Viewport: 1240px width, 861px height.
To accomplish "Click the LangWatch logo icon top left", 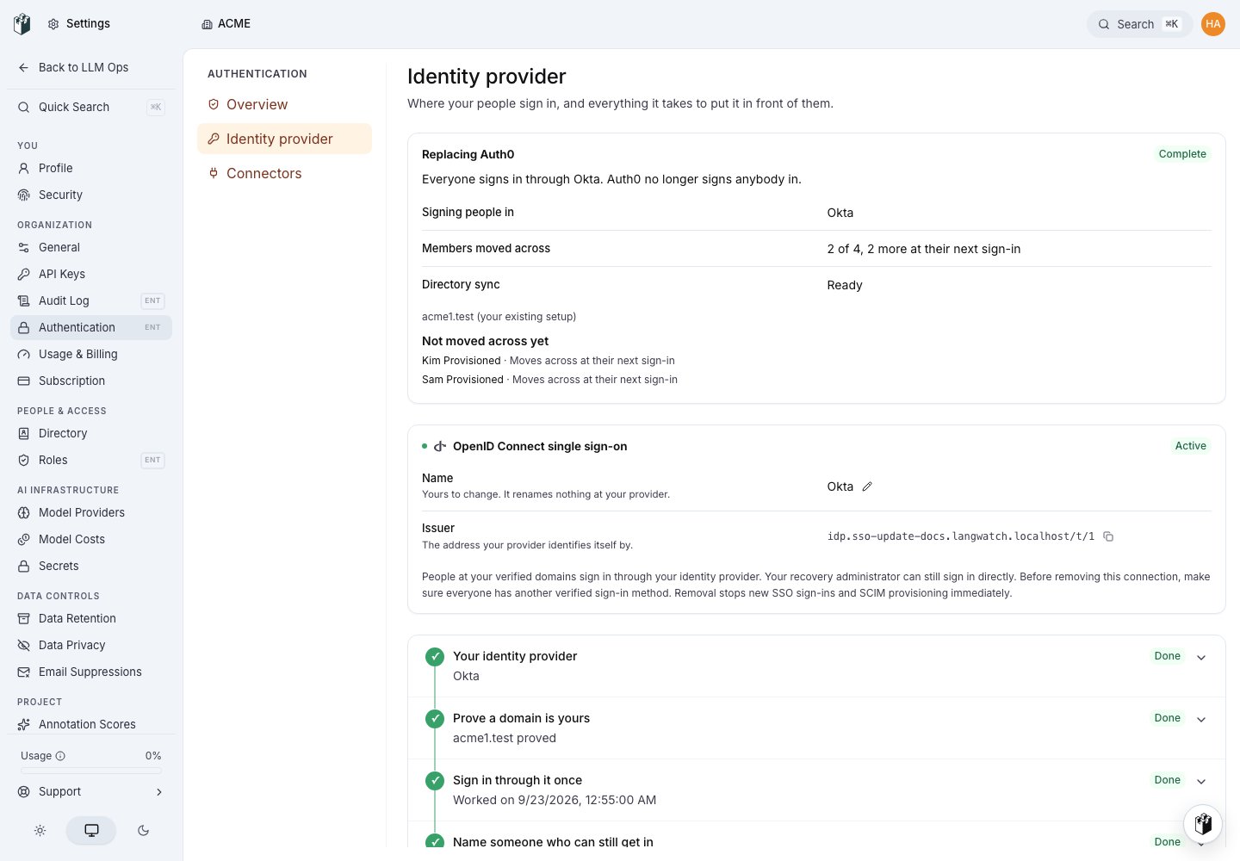I will pos(22,24).
